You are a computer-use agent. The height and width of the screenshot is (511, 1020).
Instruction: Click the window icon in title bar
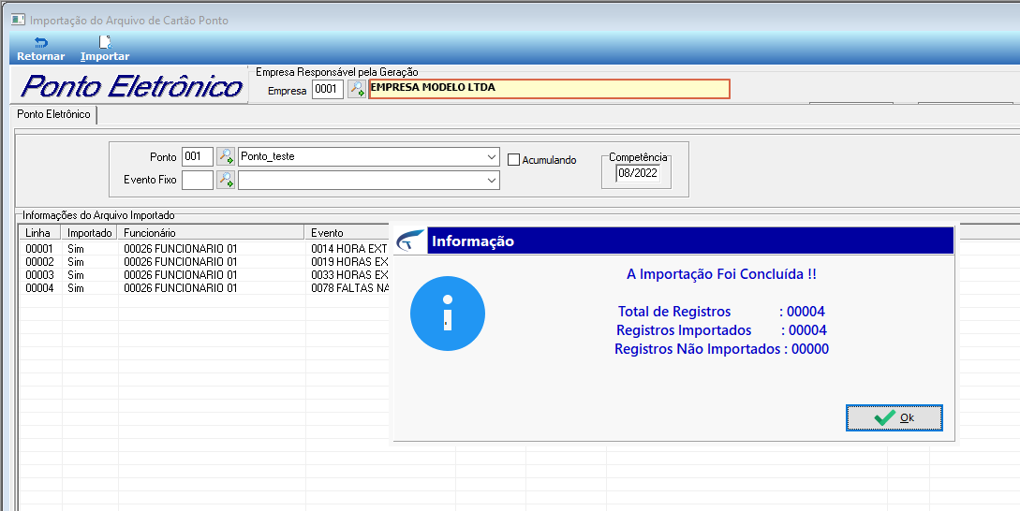[18, 21]
